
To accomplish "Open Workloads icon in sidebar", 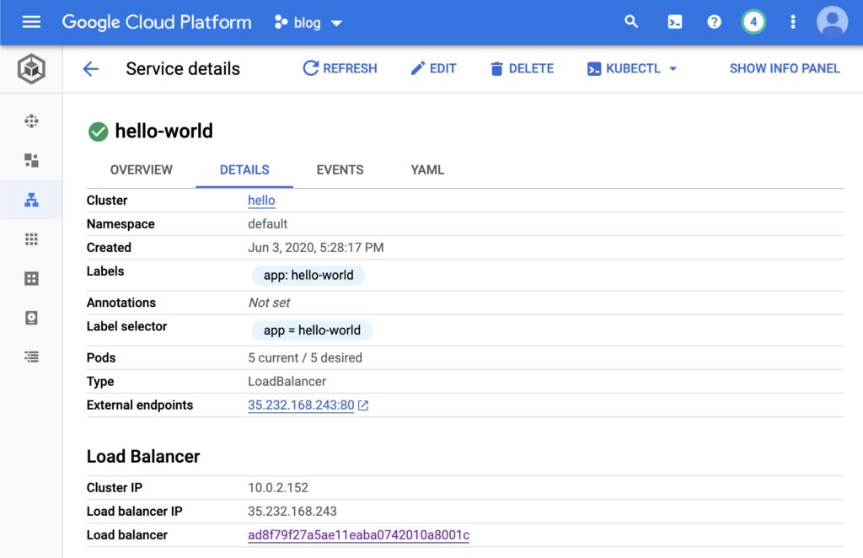I will [x=31, y=160].
